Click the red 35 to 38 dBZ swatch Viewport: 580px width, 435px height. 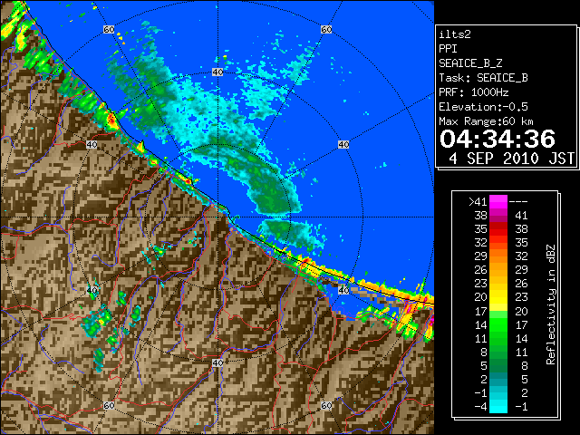(x=498, y=229)
